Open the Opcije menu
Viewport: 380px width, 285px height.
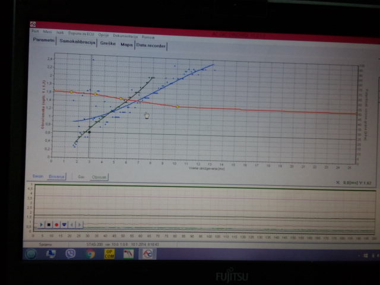pos(103,35)
